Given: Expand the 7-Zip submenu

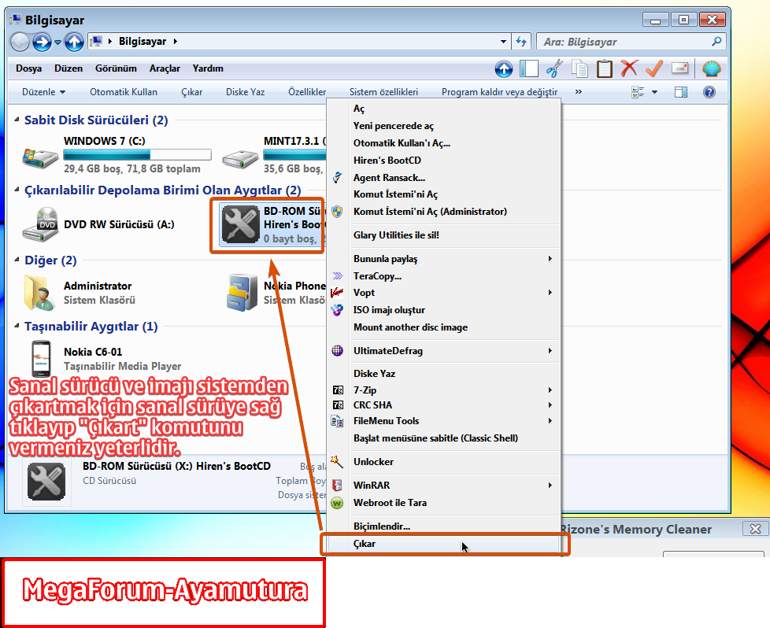Looking at the screenshot, I should pyautogui.click(x=444, y=390).
